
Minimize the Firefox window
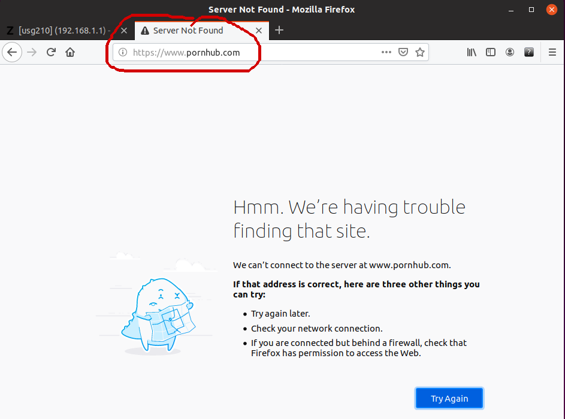click(x=511, y=10)
